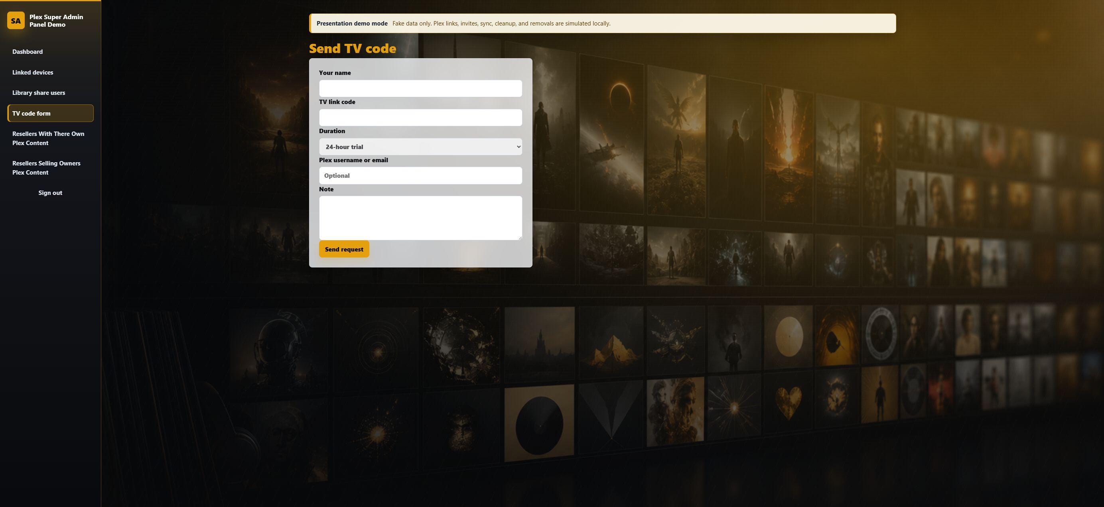This screenshot has width=1104, height=507.
Task: Open the Duration dropdown
Action: (x=420, y=146)
